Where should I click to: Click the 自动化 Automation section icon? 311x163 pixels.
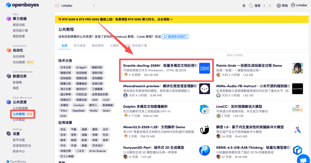point(9,50)
